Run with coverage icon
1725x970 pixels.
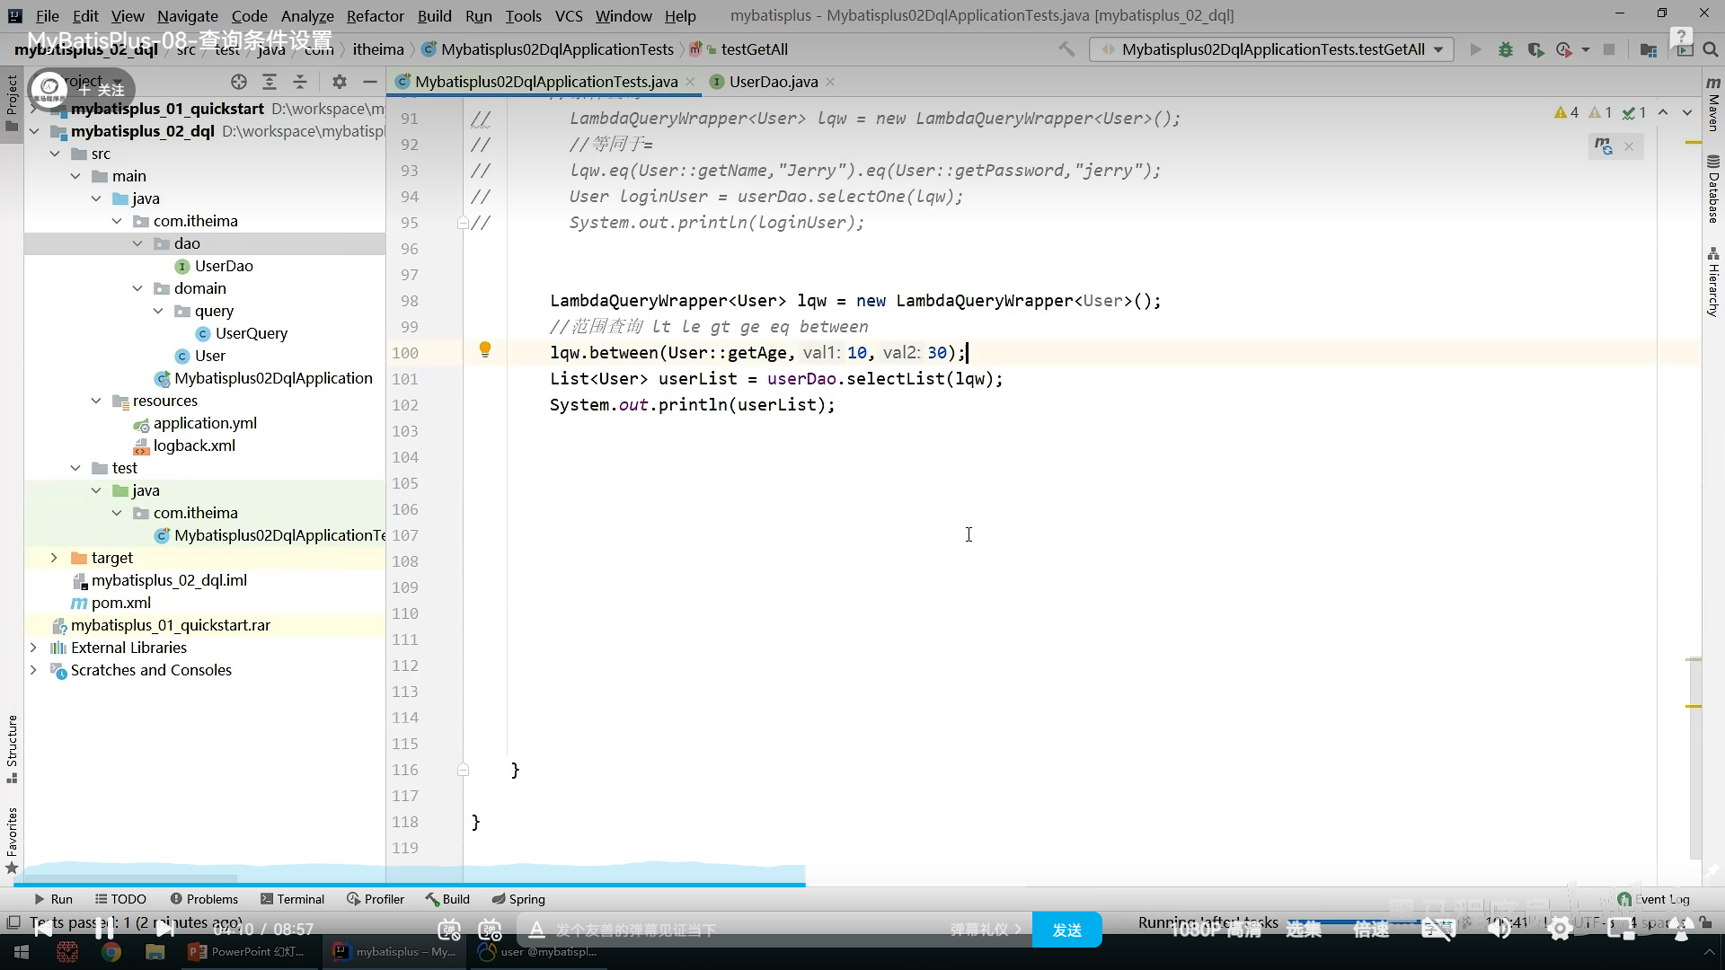(1535, 49)
